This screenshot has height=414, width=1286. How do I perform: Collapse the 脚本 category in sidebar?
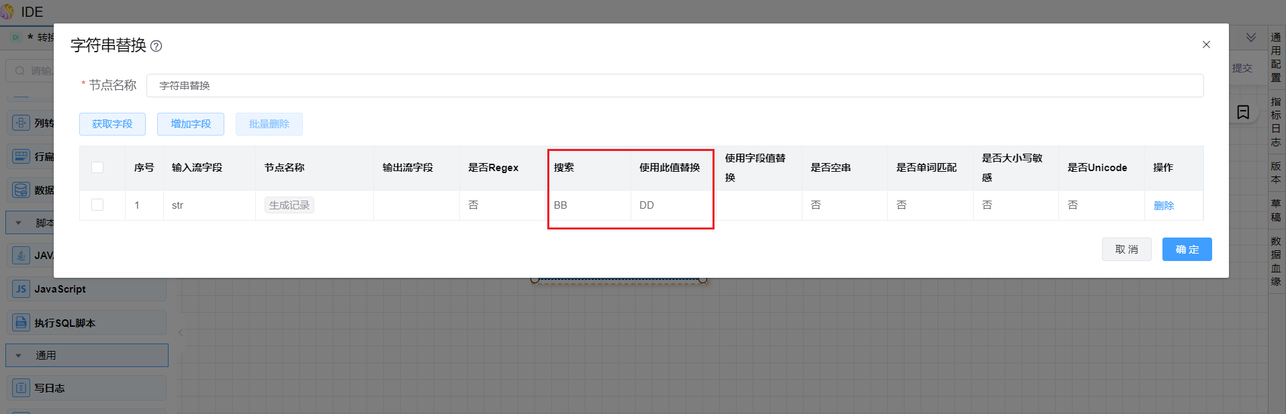click(19, 223)
